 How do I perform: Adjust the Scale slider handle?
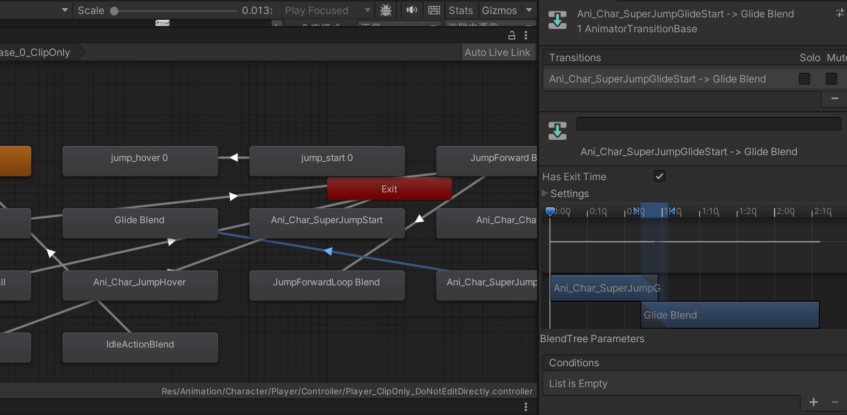click(114, 11)
